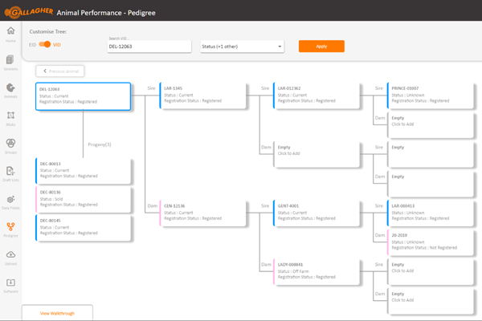The height and width of the screenshot is (321, 482).
Task: Open Draft Lists from the sidebar
Action: pyautogui.click(x=10, y=173)
